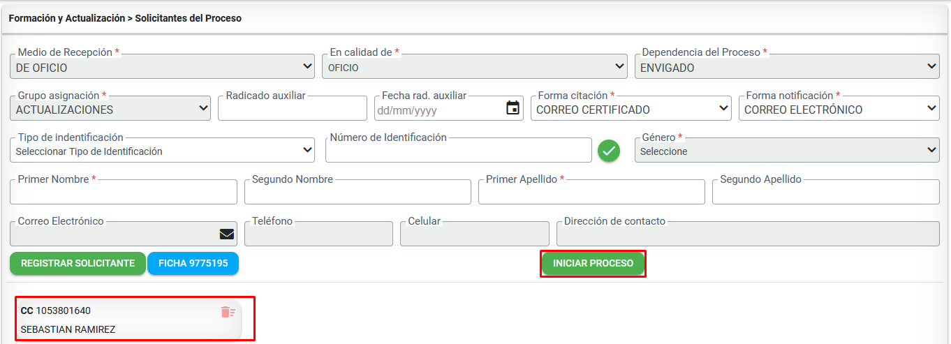Click into the Primer Nombre field
The width and height of the screenshot is (951, 344).
[124, 192]
